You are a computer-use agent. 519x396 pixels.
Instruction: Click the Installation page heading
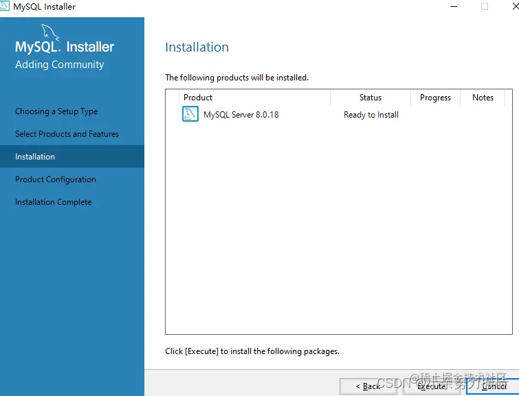(x=197, y=47)
